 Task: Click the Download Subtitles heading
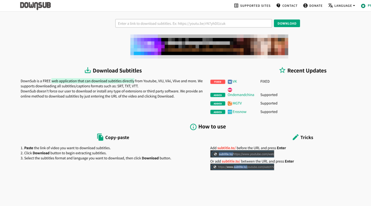point(117,70)
